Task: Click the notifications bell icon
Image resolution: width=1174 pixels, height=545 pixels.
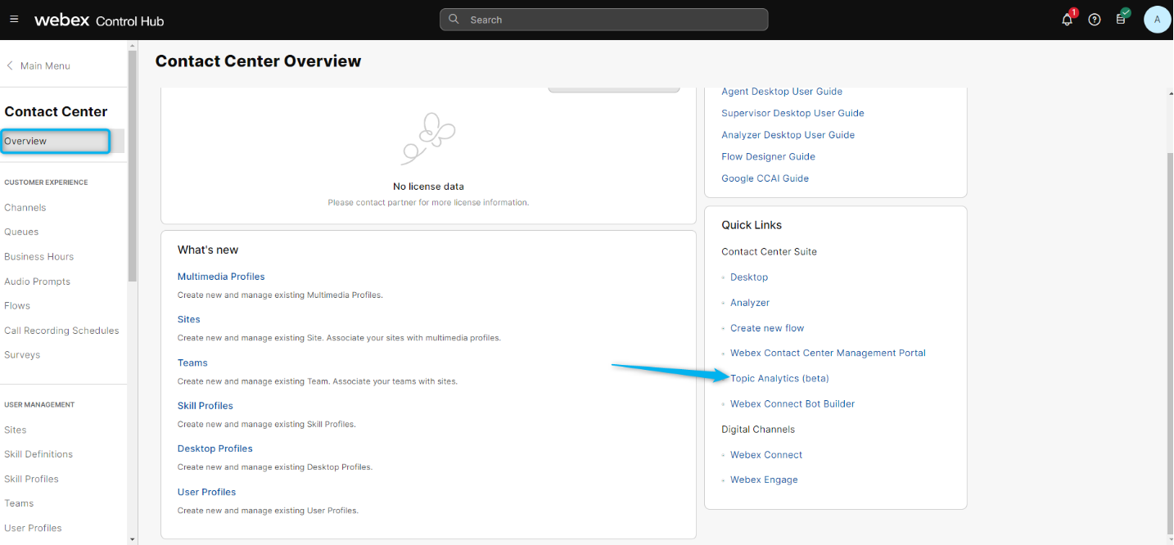Action: [1067, 20]
